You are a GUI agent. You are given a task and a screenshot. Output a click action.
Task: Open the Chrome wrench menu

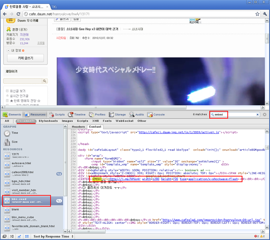[x=265, y=14]
